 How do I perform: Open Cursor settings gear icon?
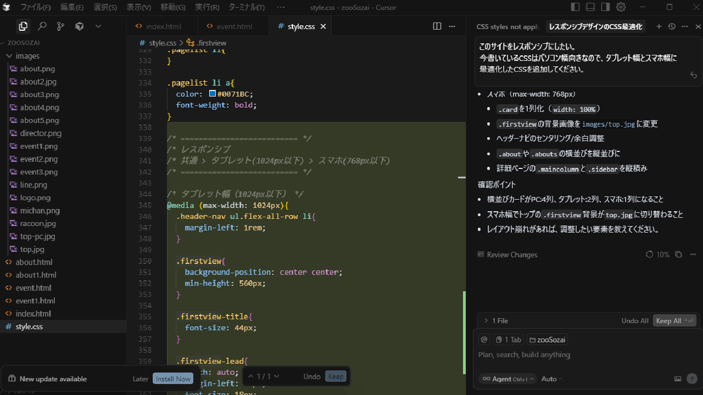[621, 7]
